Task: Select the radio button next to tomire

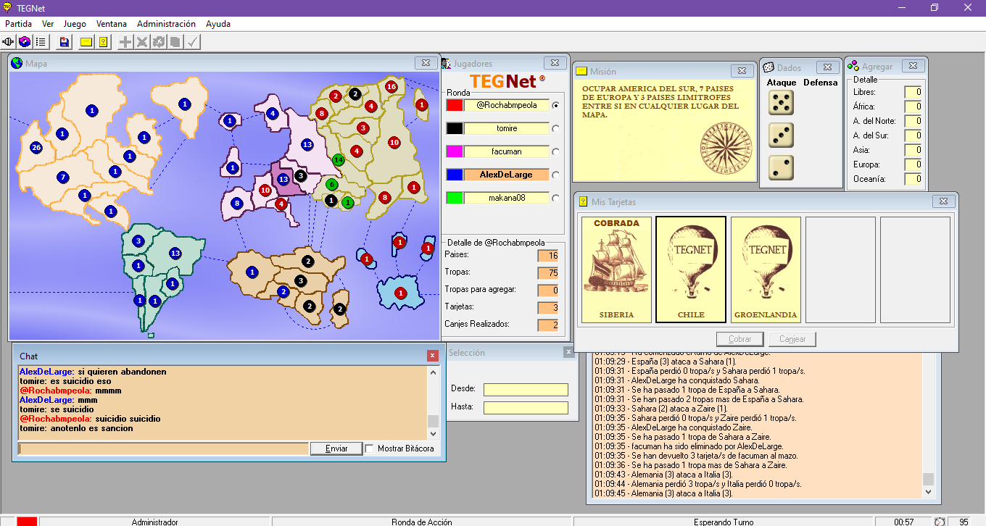Action: (556, 128)
